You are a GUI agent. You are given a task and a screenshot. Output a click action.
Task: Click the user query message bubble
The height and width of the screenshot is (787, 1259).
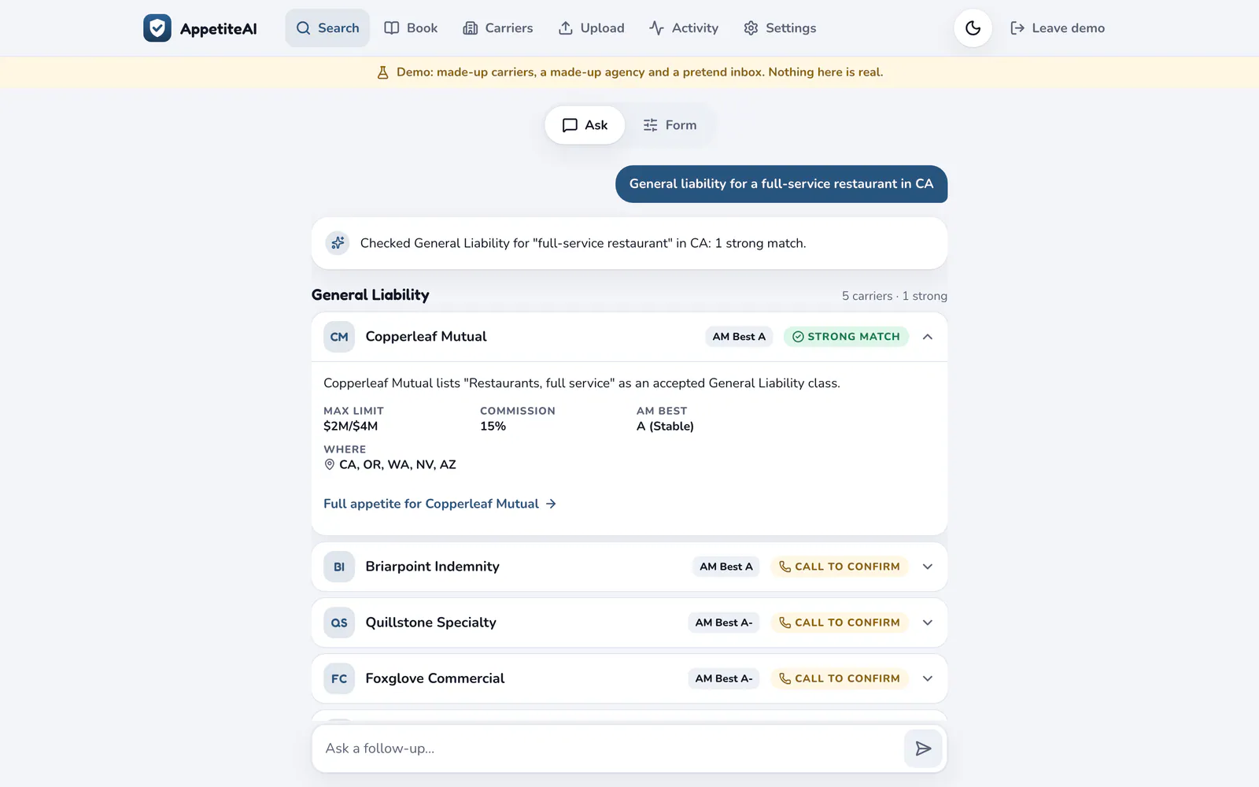(781, 184)
